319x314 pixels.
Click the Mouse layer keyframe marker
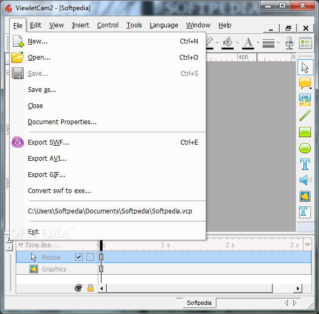[101, 257]
